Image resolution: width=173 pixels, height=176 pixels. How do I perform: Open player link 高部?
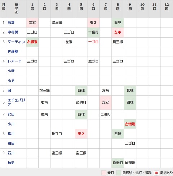(x=11, y=22)
